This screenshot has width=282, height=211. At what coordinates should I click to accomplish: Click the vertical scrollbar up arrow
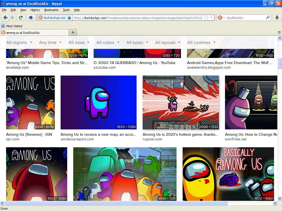pyautogui.click(x=280, y=38)
